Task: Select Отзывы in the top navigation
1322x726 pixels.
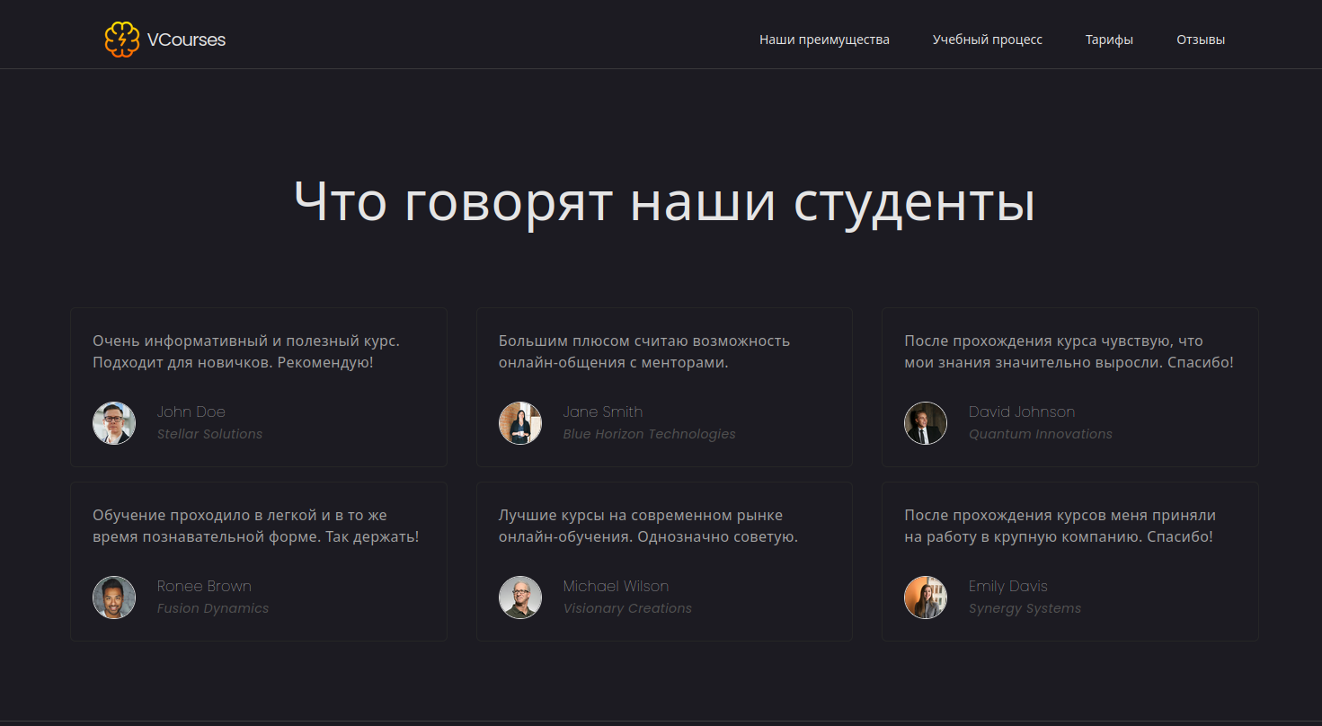Action: point(1200,40)
